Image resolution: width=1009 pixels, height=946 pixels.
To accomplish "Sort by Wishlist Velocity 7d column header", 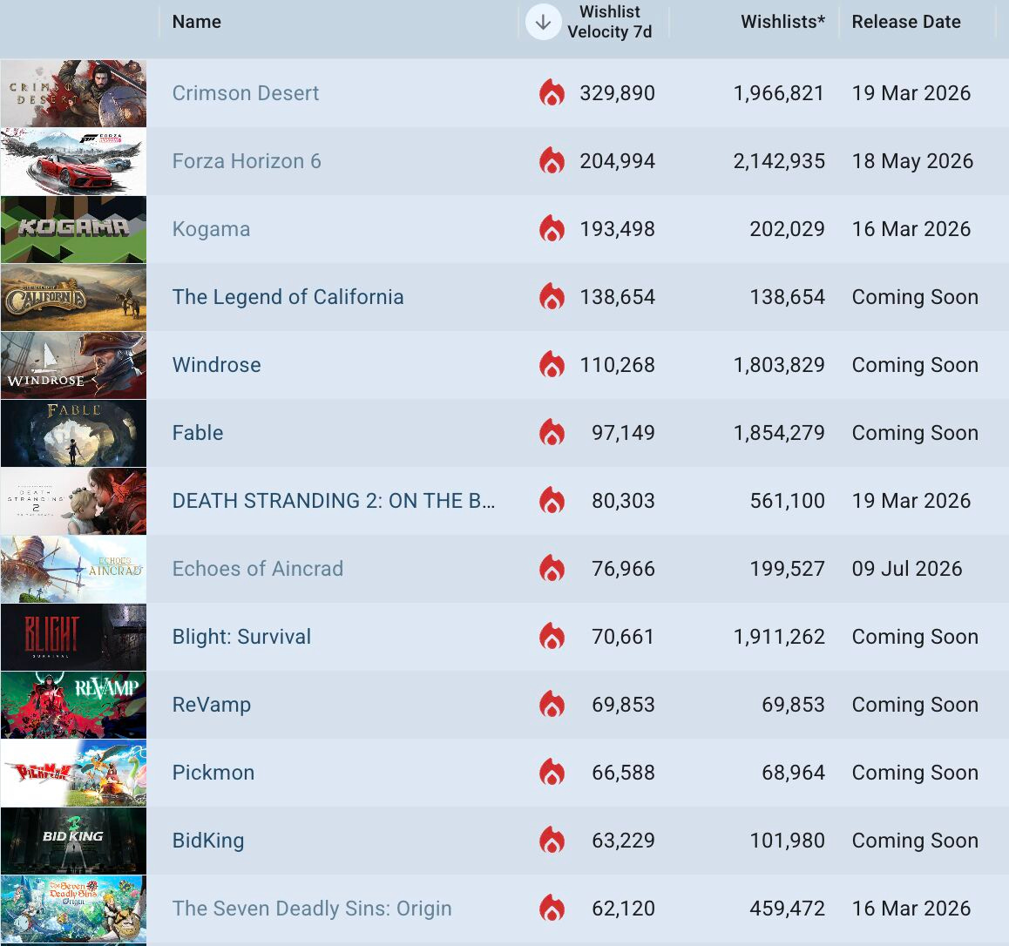I will [609, 22].
